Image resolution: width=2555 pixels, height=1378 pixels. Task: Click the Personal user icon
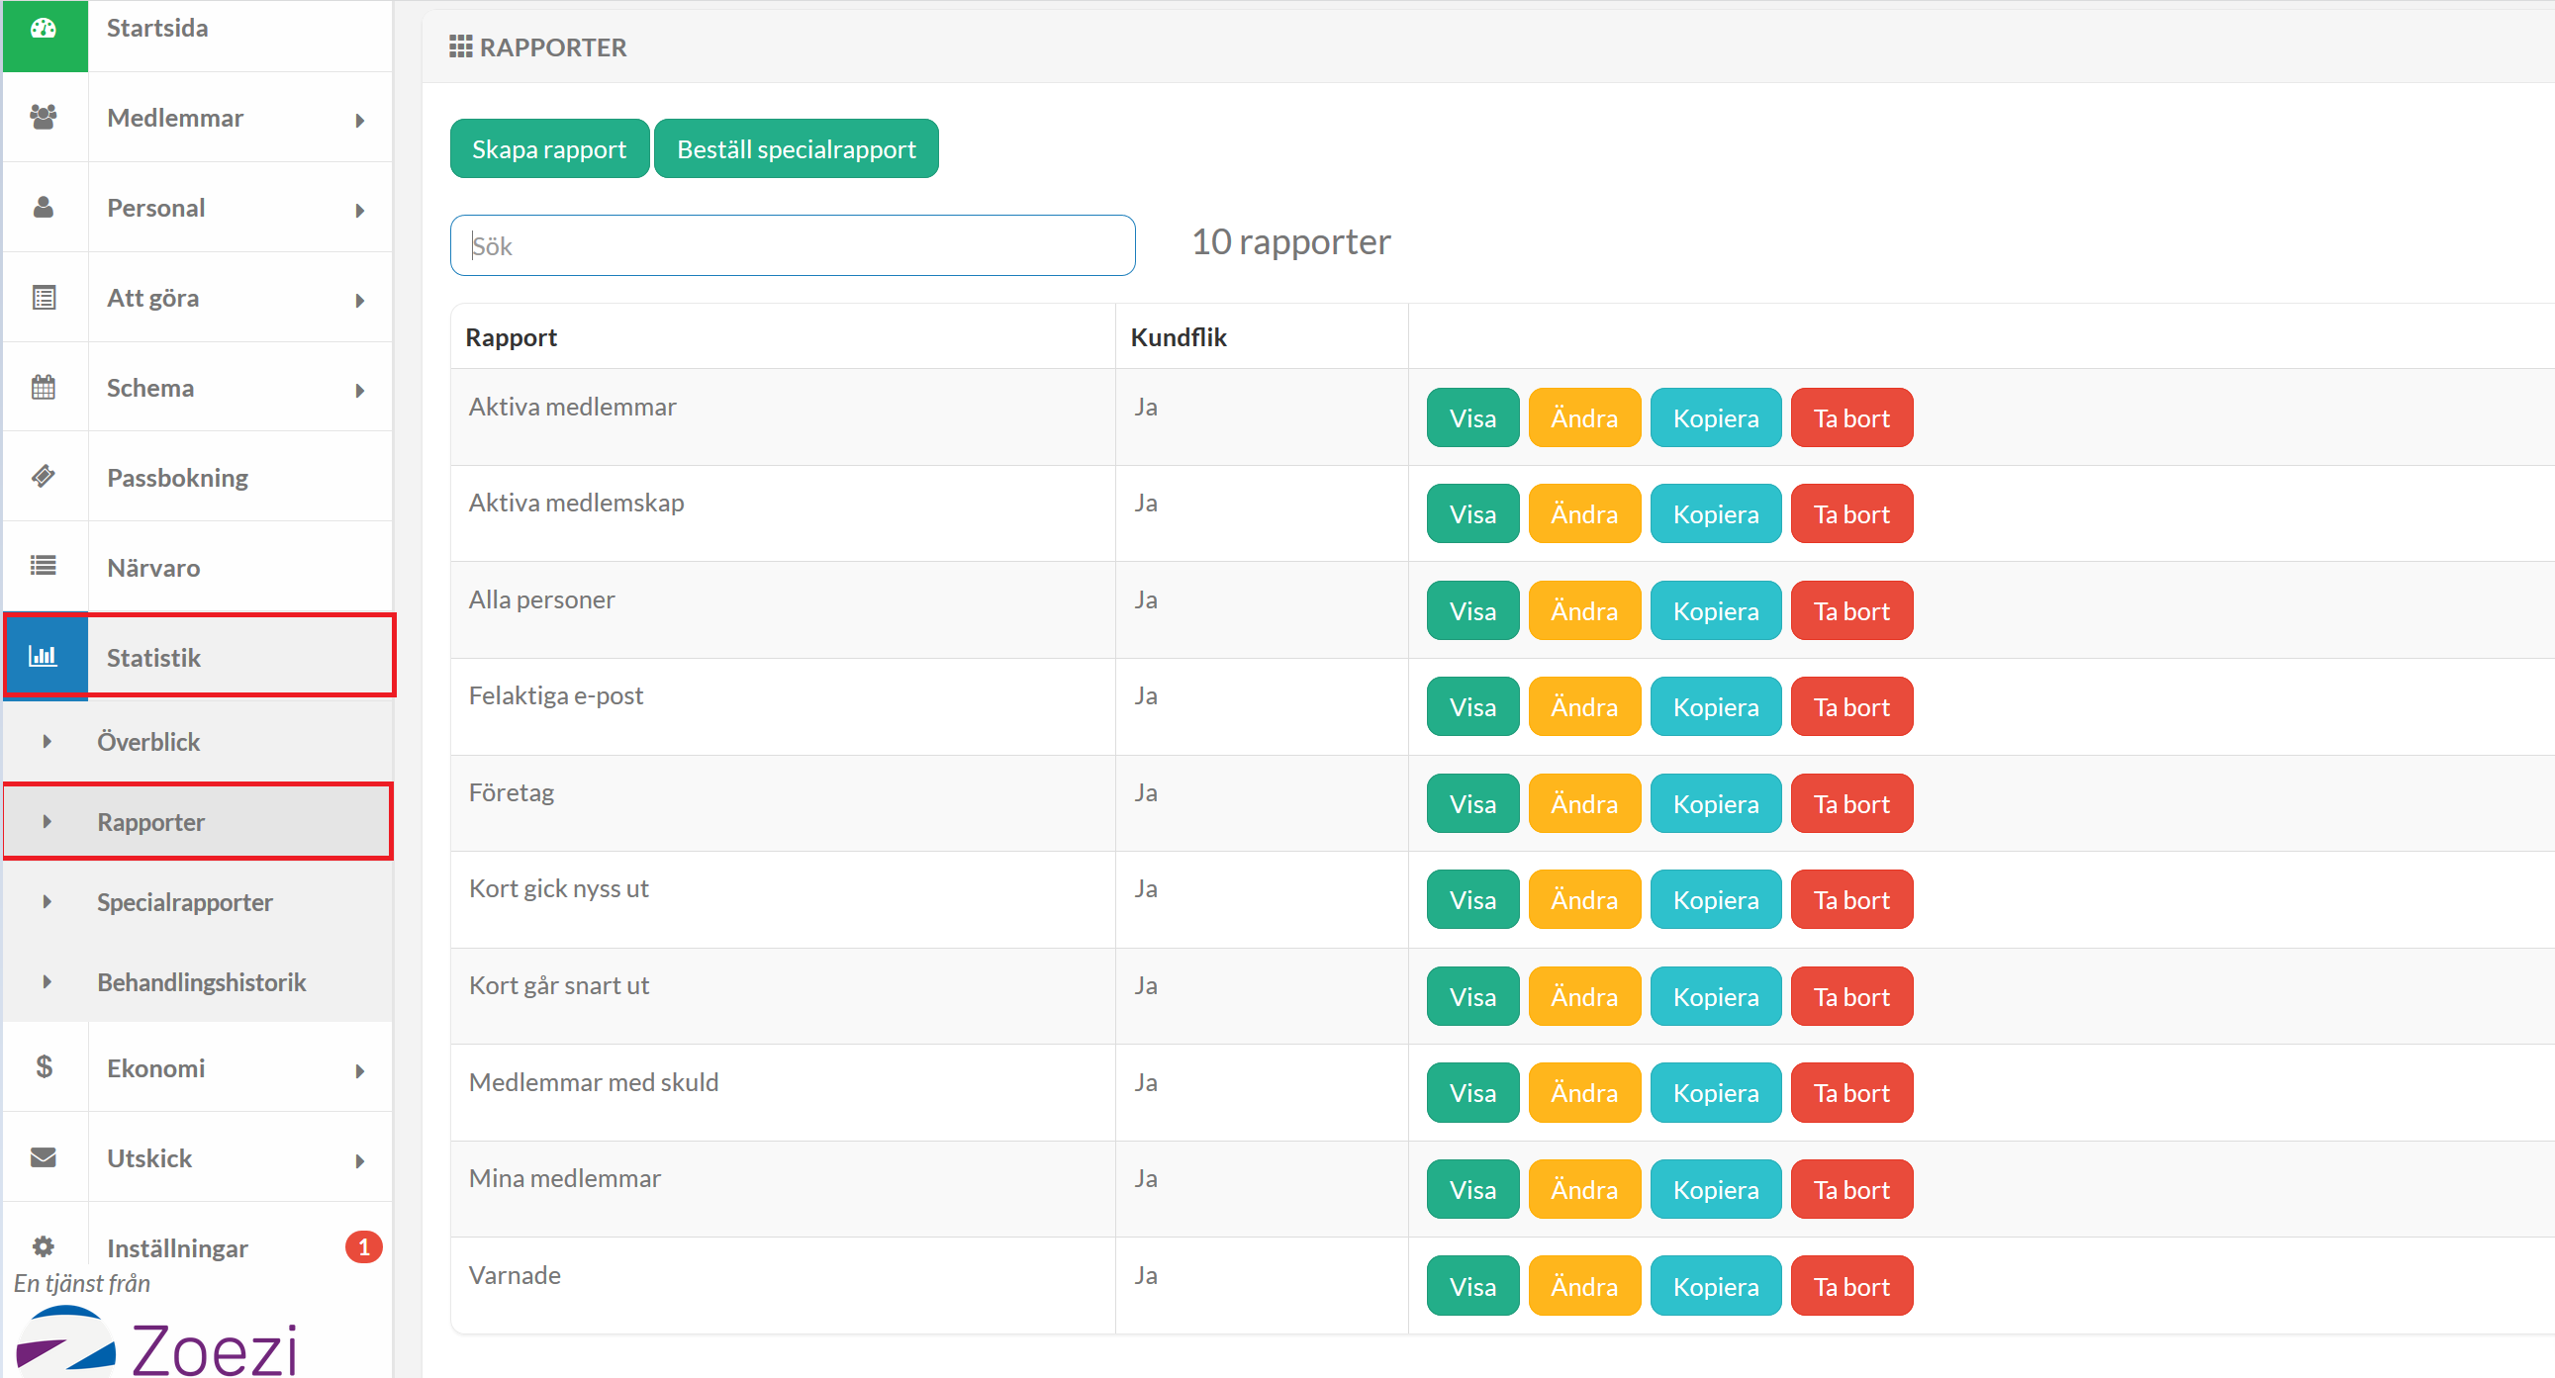[x=44, y=207]
